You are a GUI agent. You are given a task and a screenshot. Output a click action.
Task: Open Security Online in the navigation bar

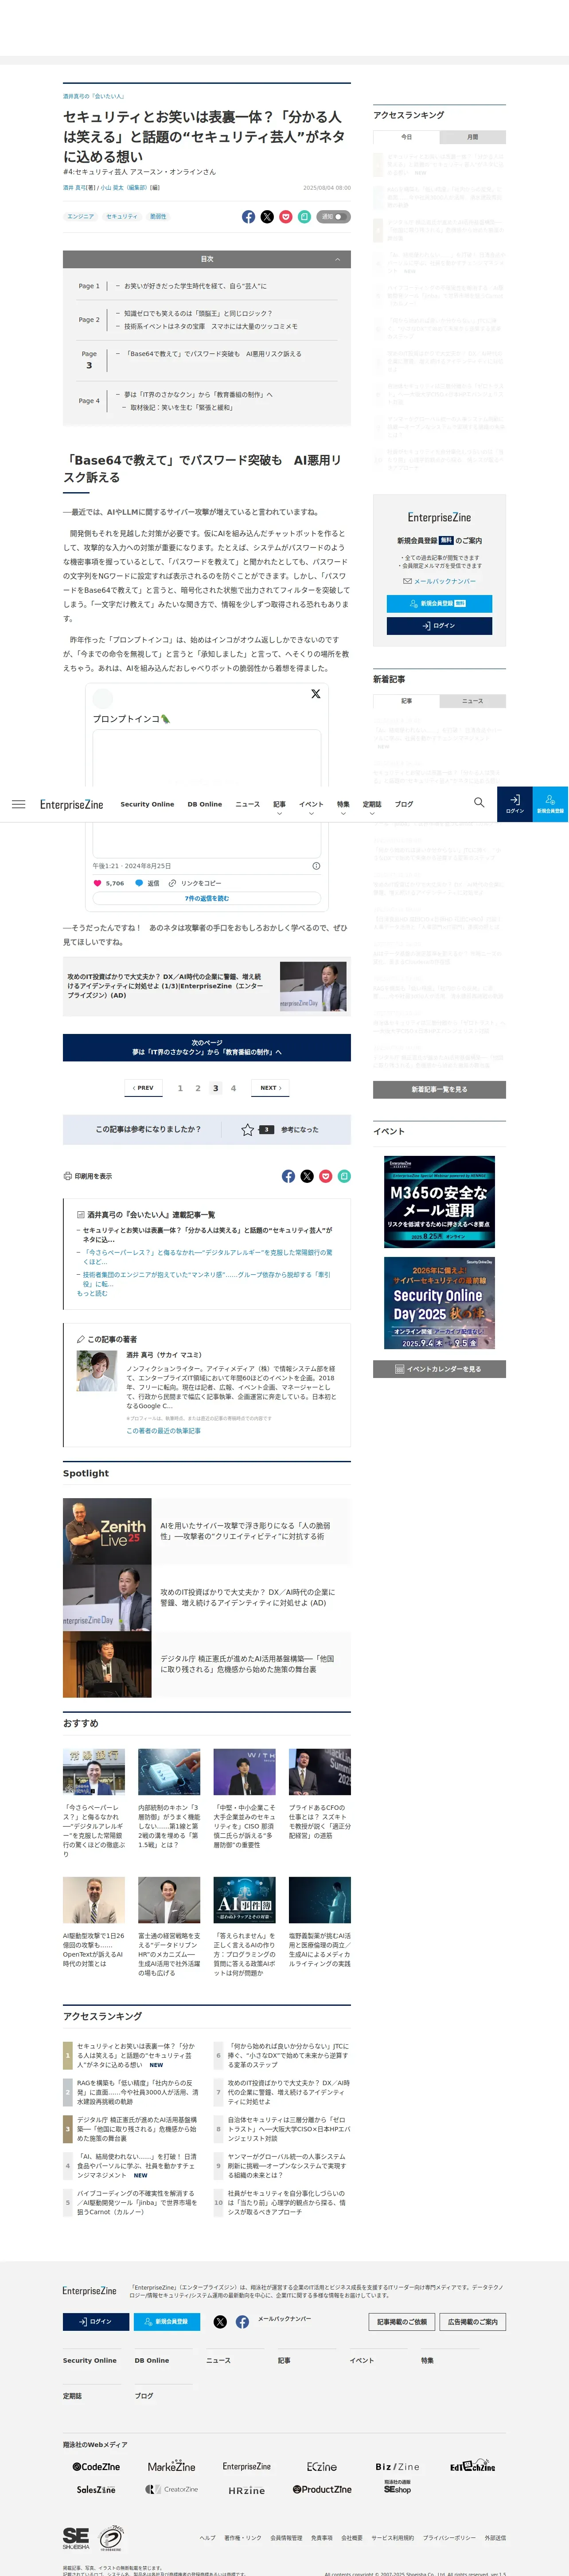[147, 804]
